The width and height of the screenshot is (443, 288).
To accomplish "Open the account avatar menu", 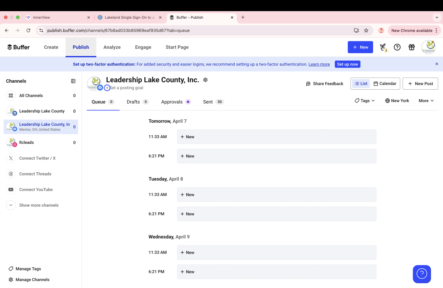I will coord(428,47).
